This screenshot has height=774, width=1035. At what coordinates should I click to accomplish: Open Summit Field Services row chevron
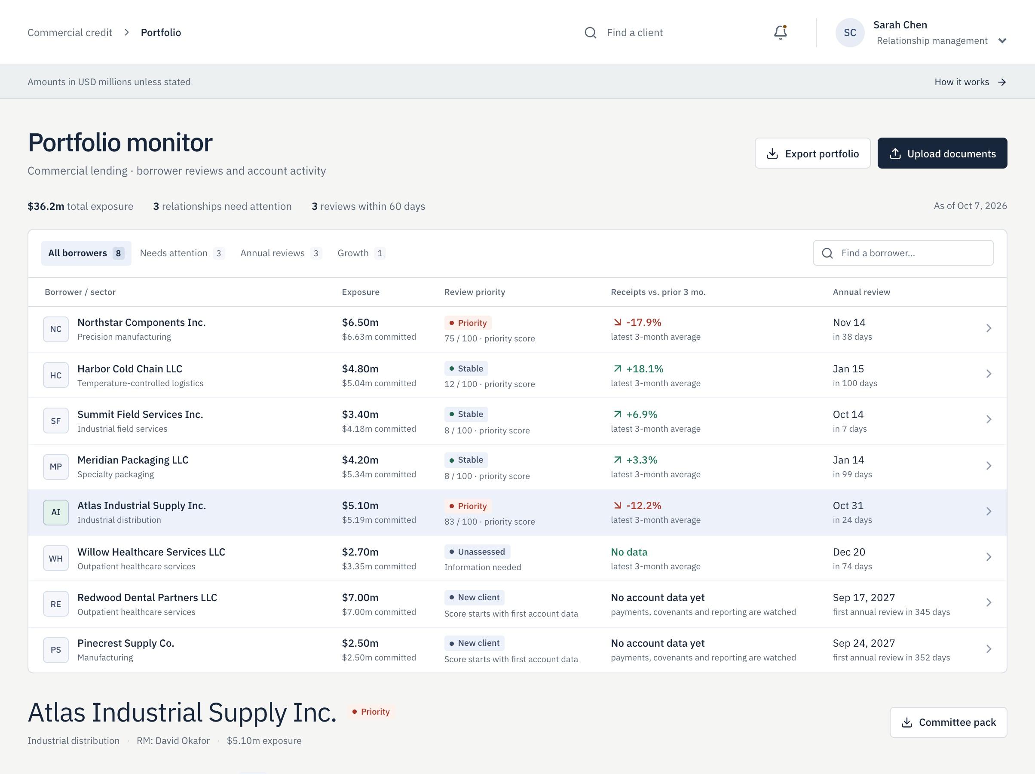(988, 420)
